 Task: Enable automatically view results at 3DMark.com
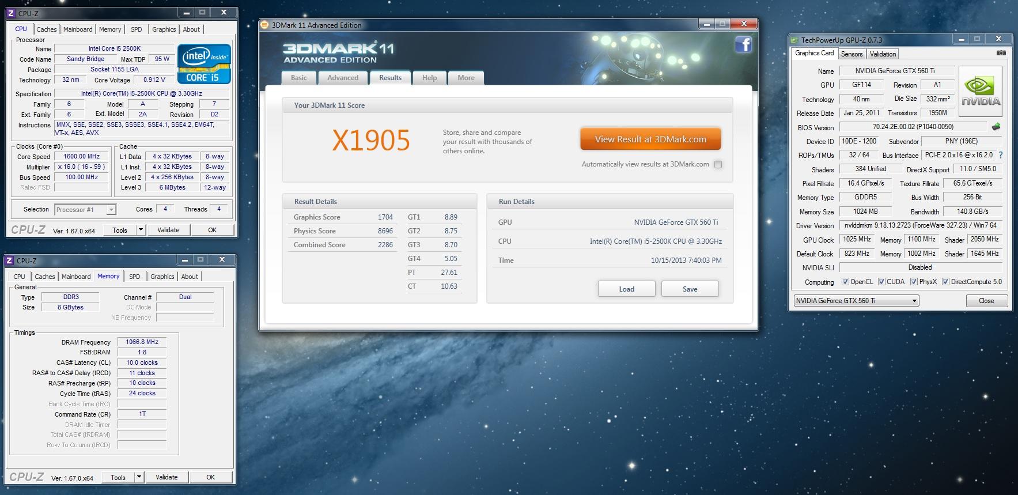coord(718,164)
